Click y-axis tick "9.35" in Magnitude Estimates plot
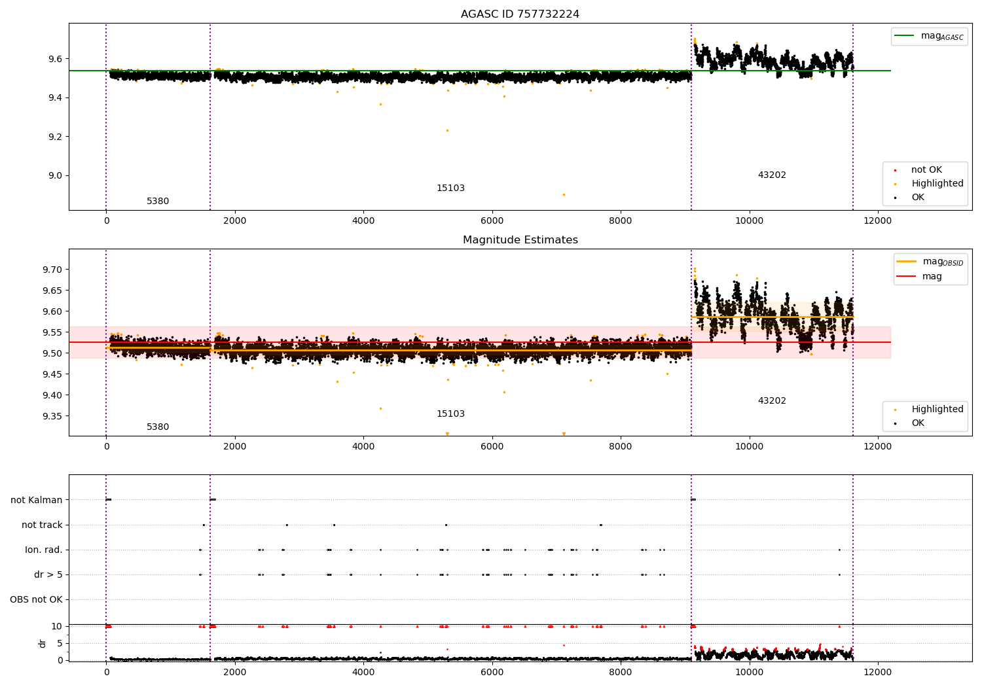Image resolution: width=982 pixels, height=687 pixels. pos(53,416)
